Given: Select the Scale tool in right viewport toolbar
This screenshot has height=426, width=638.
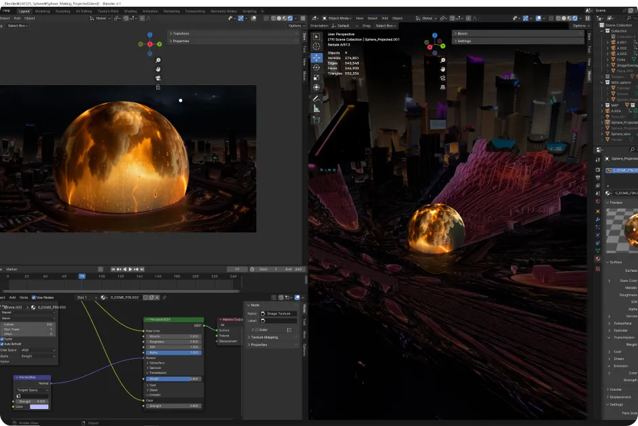Looking at the screenshot, I should pyautogui.click(x=316, y=77).
